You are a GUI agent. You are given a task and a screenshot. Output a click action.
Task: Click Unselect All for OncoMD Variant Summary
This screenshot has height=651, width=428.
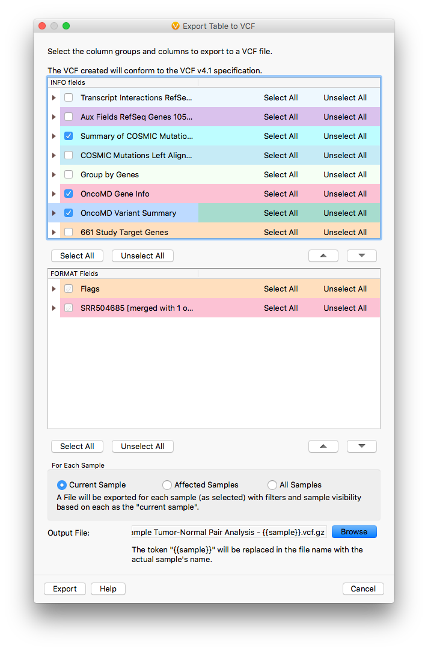pyautogui.click(x=345, y=213)
